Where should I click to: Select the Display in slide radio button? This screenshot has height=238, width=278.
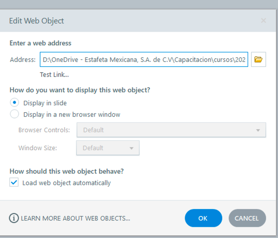[x=14, y=103]
